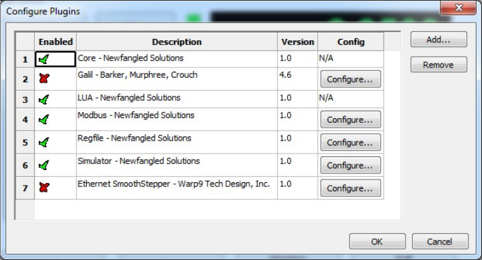The width and height of the screenshot is (482, 260).
Task: Select the Enabled column header
Action: [55, 42]
